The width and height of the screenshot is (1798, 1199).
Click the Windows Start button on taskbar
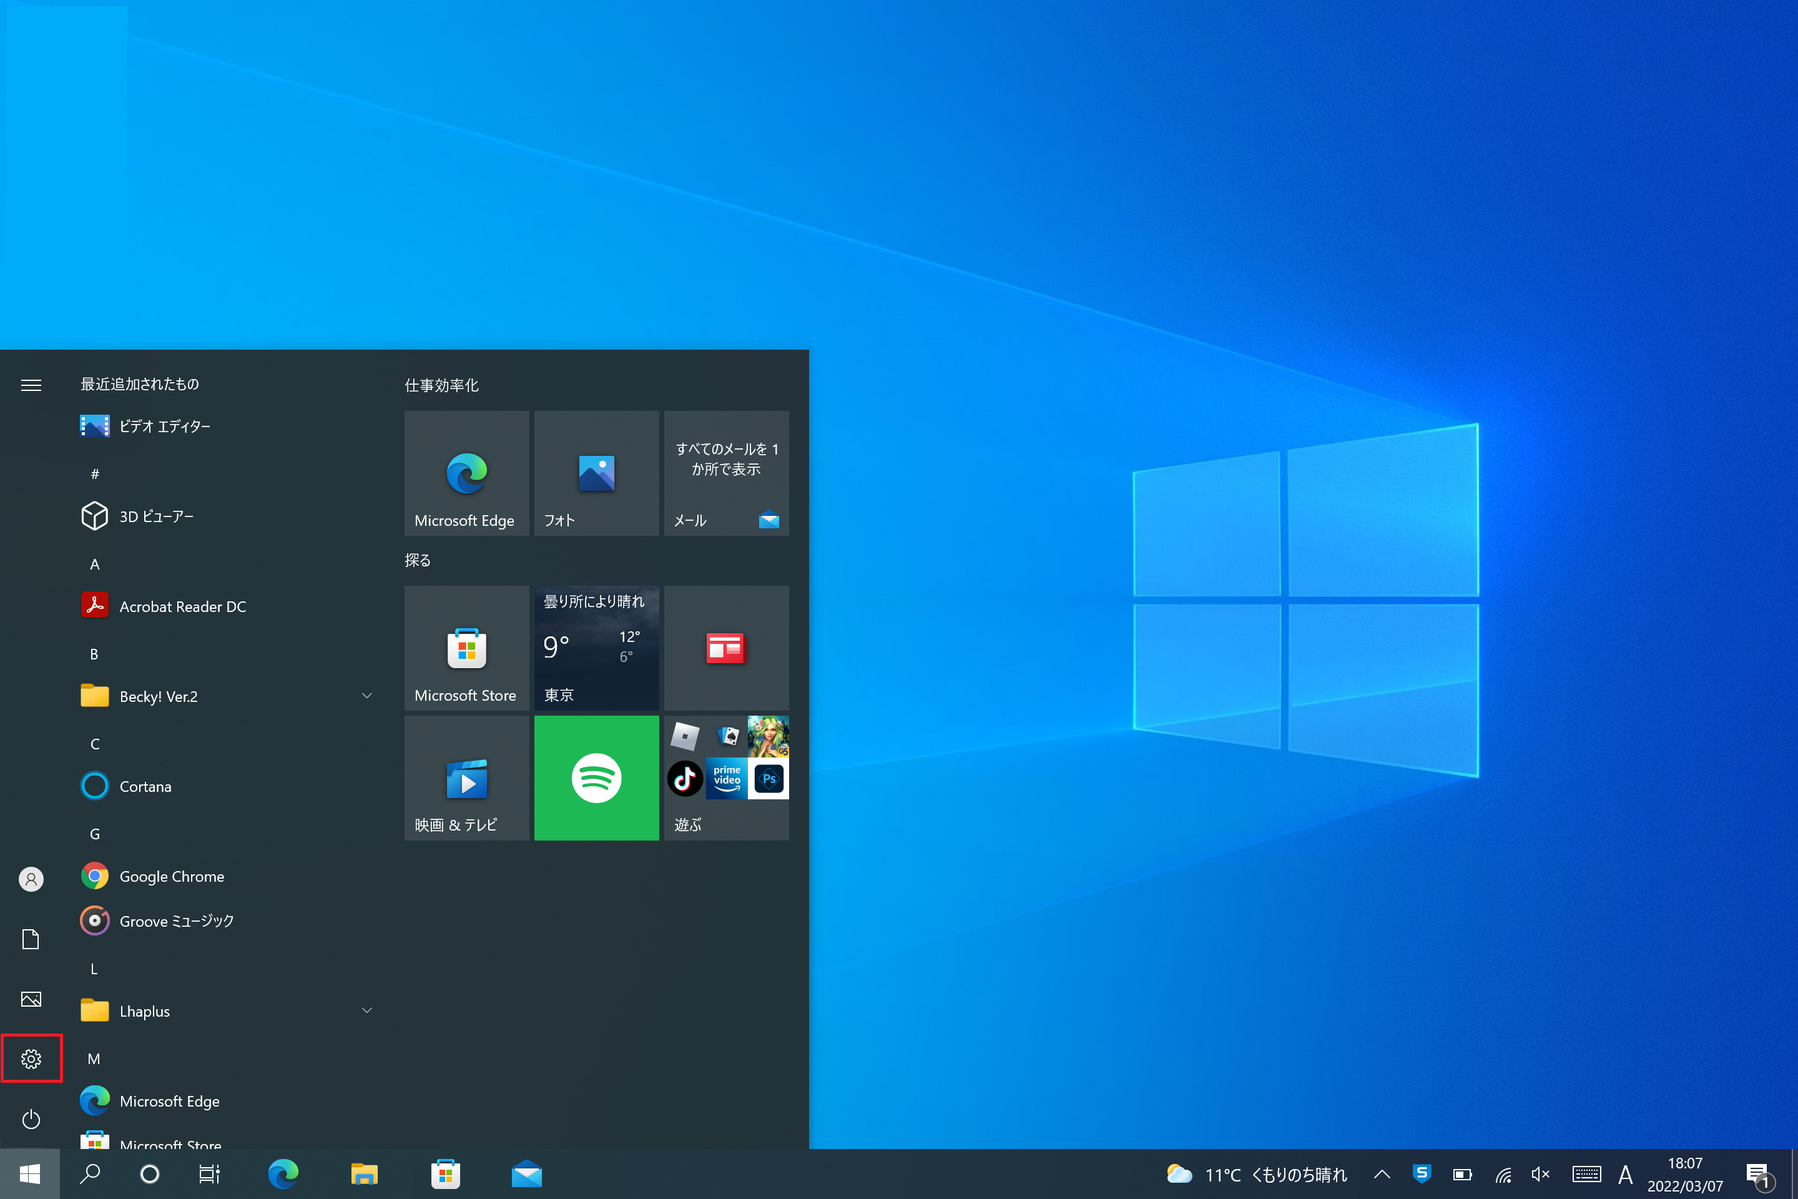tap(30, 1175)
